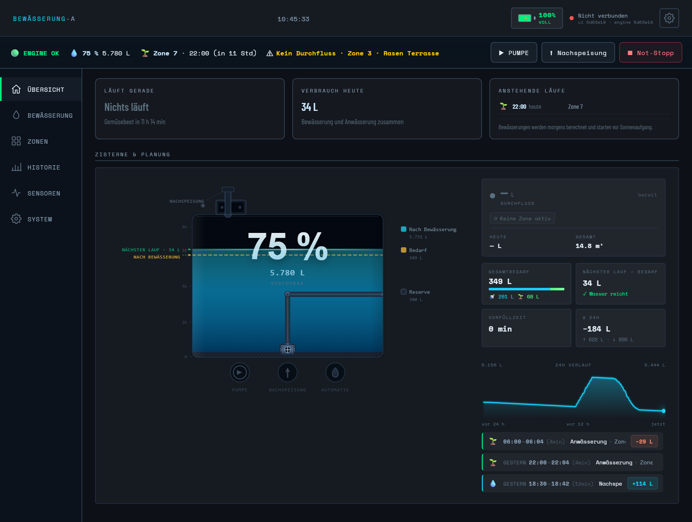Click the red Nicht verbunden status dot
Viewport: 692px width, 522px height.
571,18
